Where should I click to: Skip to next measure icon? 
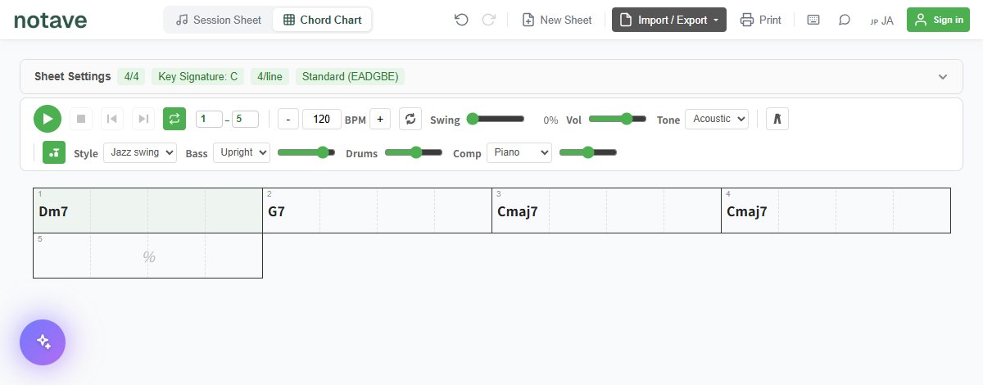[143, 119]
